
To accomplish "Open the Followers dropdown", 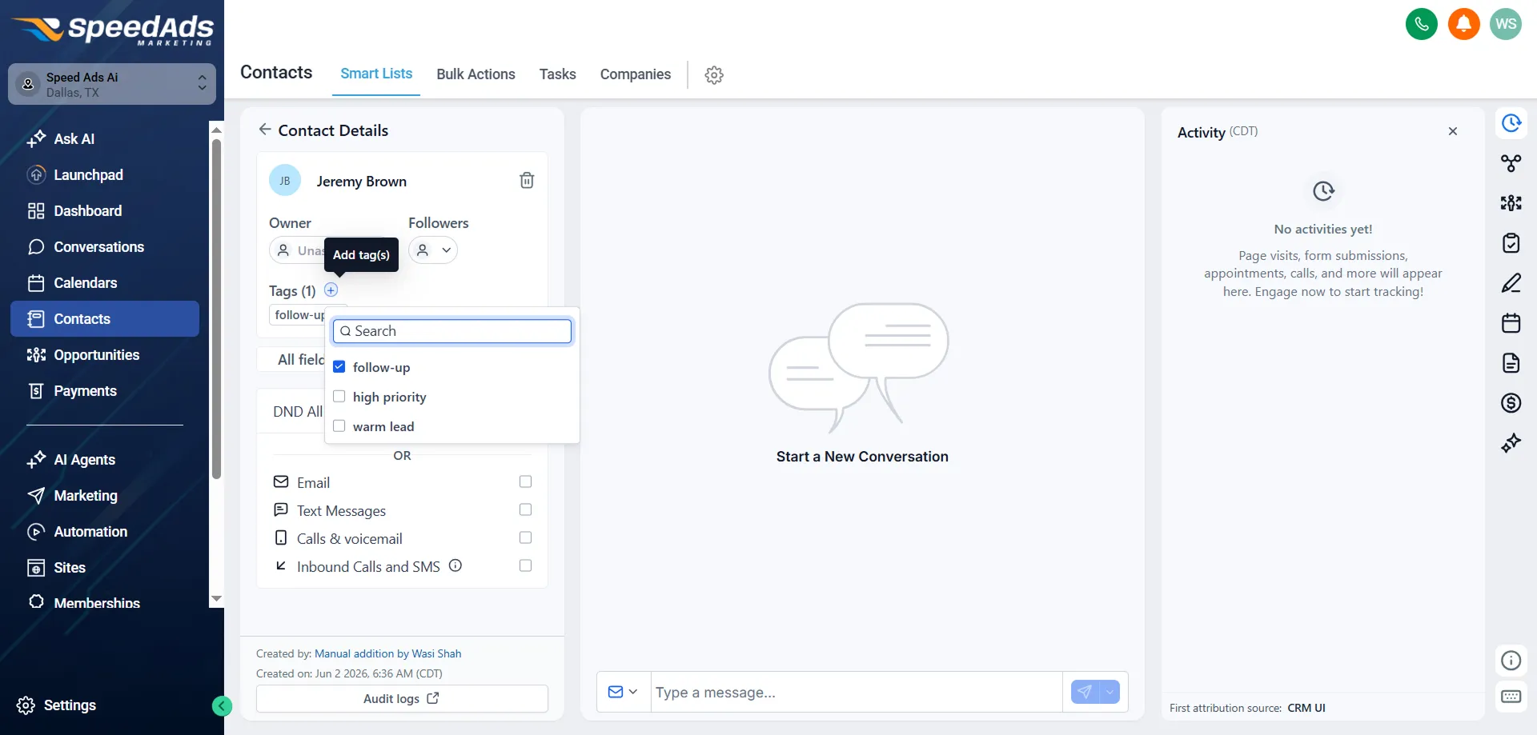I will point(433,250).
